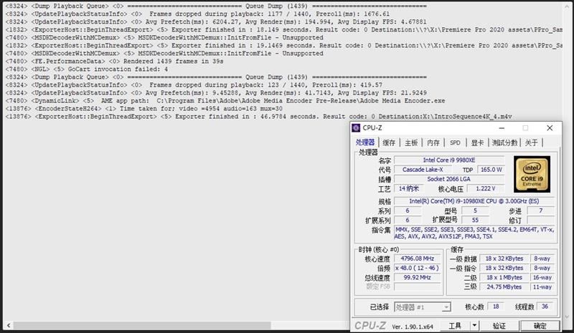Click the EncoderStateH264 time taken log line
The image size is (574, 333).
click(144, 109)
